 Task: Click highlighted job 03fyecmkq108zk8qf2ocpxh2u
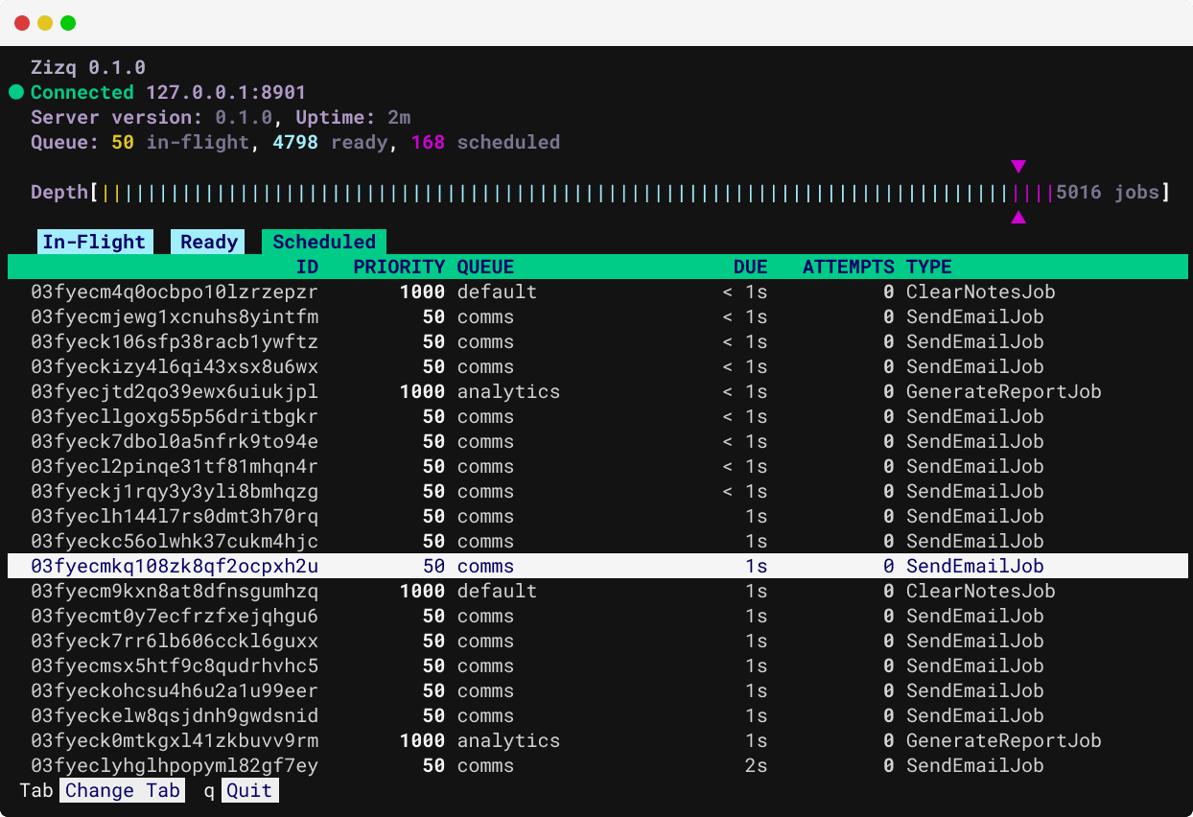pos(596,566)
